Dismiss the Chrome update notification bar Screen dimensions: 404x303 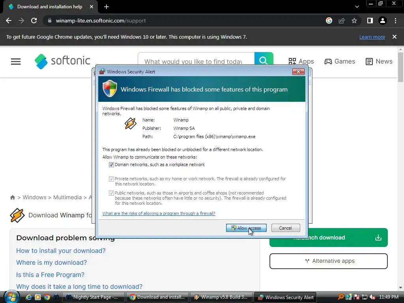(x=394, y=37)
